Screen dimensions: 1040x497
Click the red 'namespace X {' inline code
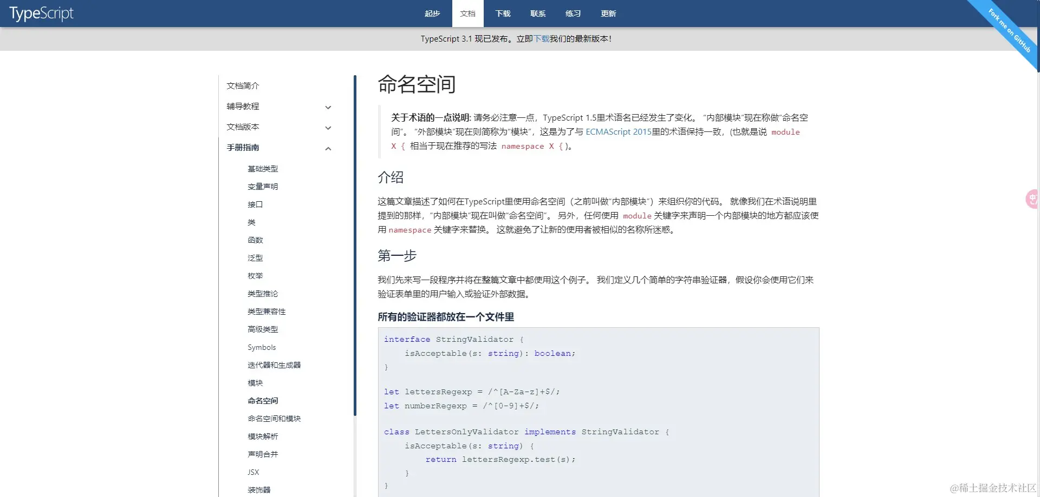(532, 147)
